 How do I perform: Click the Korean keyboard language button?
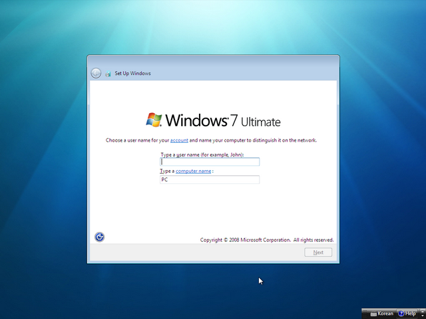tap(382, 314)
